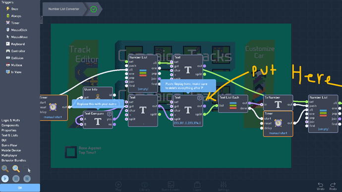Click the User Info node title
This screenshot has width=342, height=192.
pyautogui.click(x=91, y=89)
